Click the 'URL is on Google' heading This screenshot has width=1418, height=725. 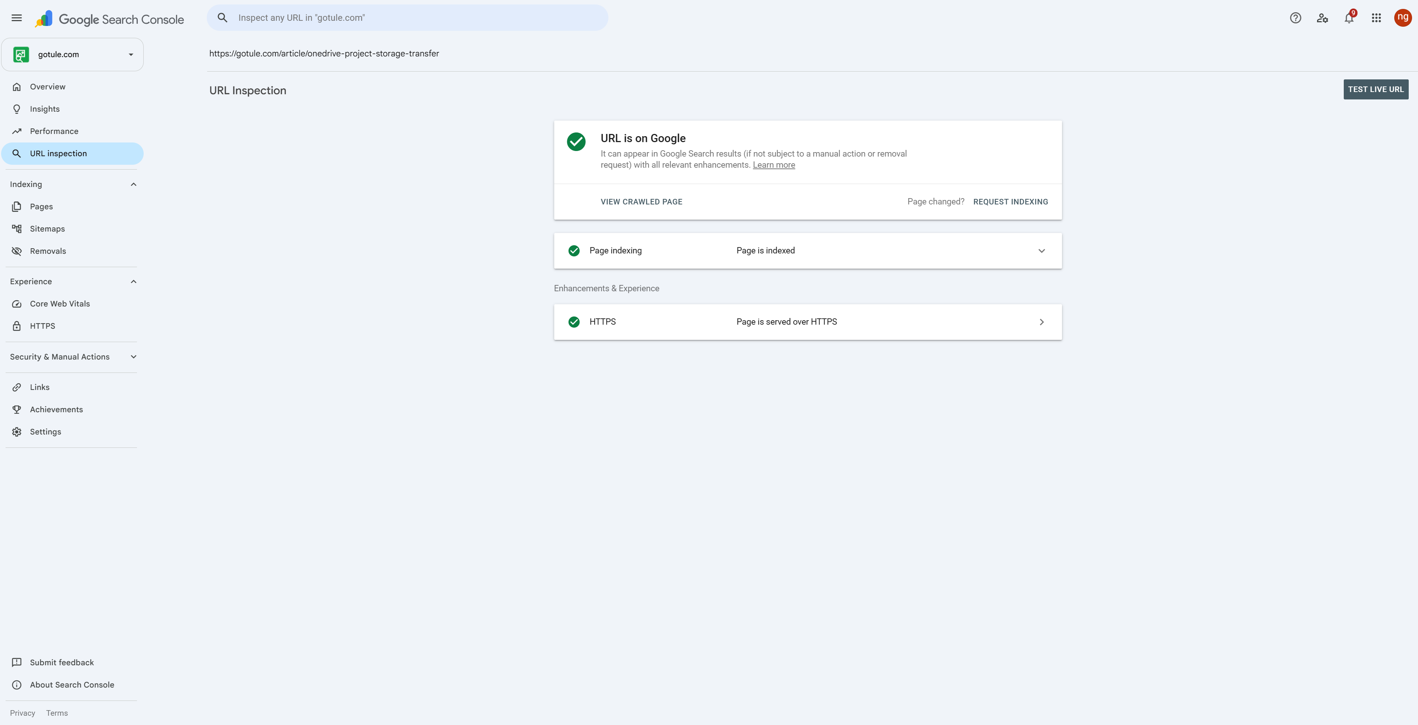pos(643,138)
